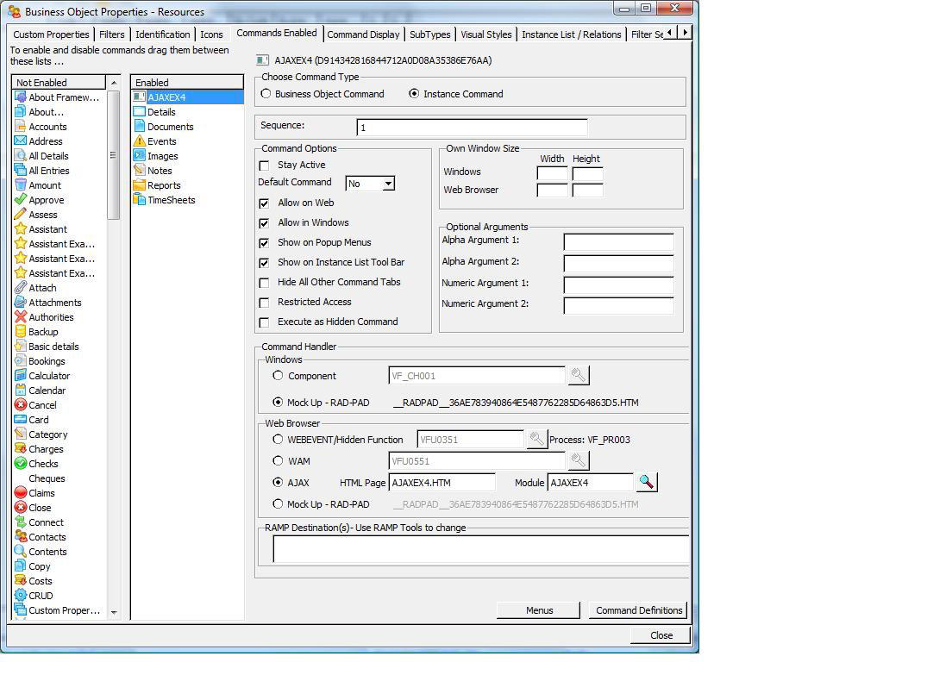Click the tab strip left scroll arrow
This screenshot has height=675, width=952.
670,32
